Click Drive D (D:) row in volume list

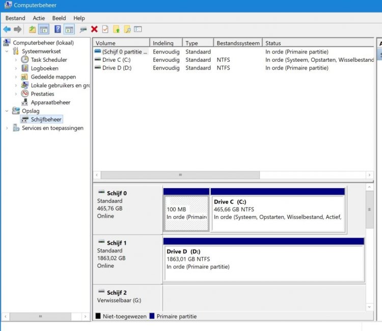point(117,68)
